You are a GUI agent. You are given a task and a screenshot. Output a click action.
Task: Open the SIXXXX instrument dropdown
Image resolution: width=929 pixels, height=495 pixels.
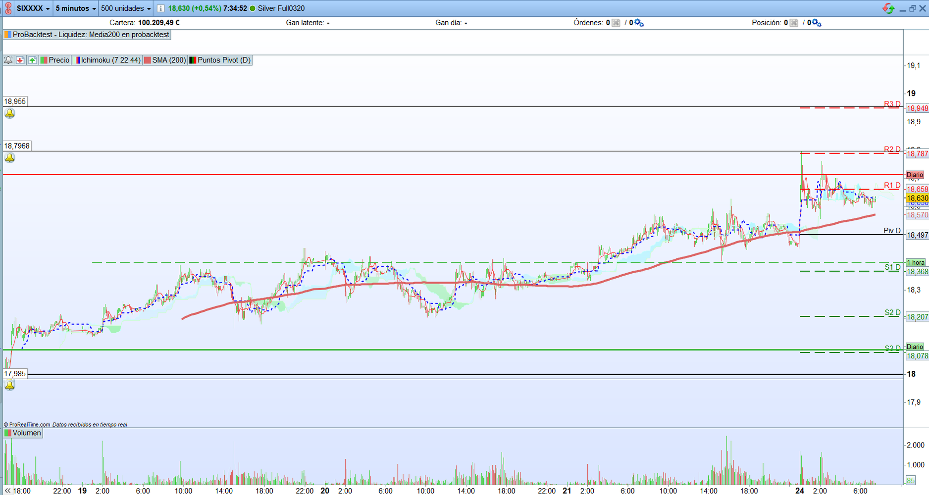(33, 8)
